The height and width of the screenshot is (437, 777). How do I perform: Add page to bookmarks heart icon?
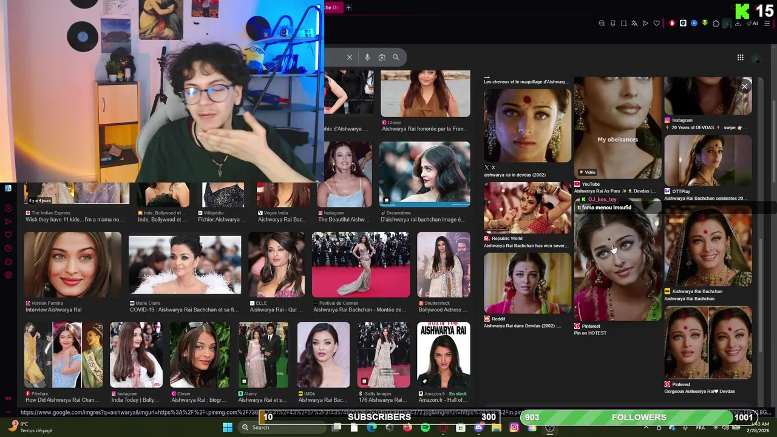656,24
